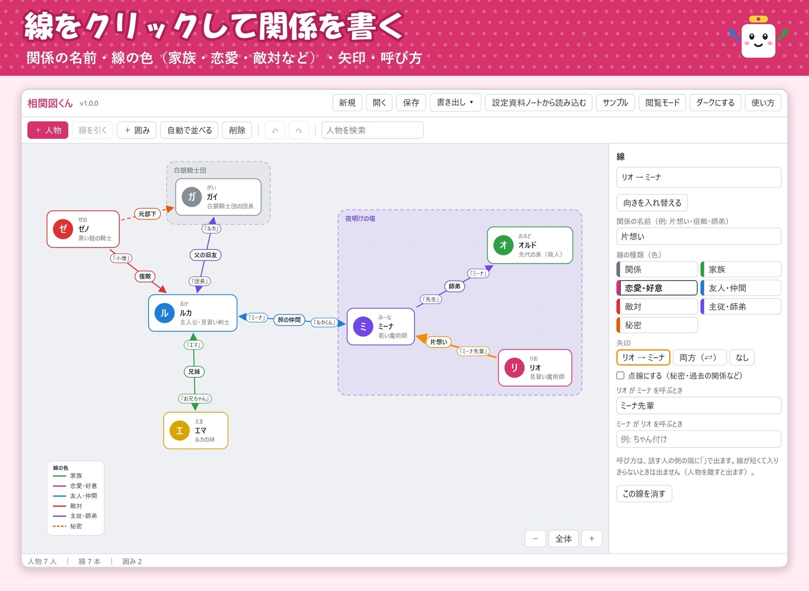Click the 宿敵 relation label on line
Screen dimensions: 809x591
pos(145,276)
